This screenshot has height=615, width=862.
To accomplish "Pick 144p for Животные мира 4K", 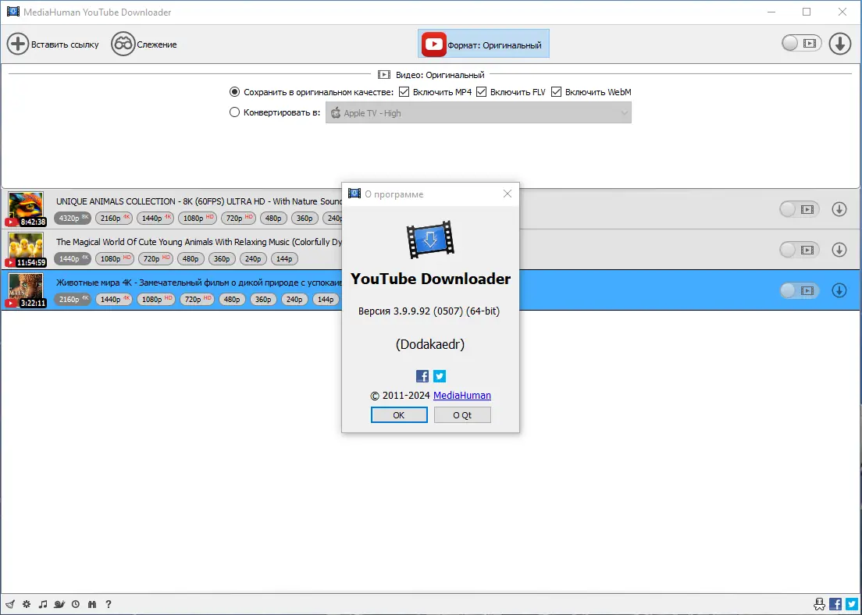I will click(x=326, y=300).
